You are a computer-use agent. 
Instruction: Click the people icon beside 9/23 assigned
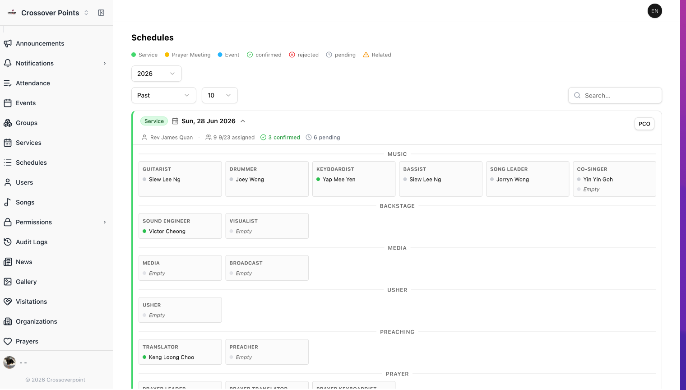[x=209, y=137]
